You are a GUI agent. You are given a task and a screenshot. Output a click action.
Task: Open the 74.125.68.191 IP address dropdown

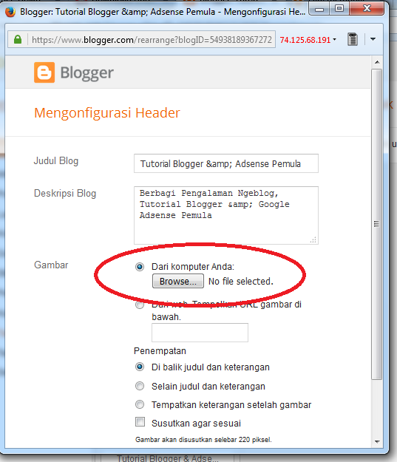[x=308, y=40]
